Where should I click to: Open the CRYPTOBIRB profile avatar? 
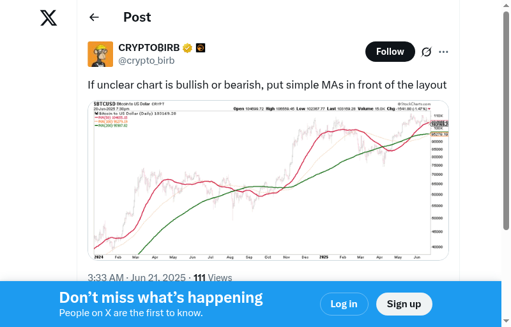[100, 54]
